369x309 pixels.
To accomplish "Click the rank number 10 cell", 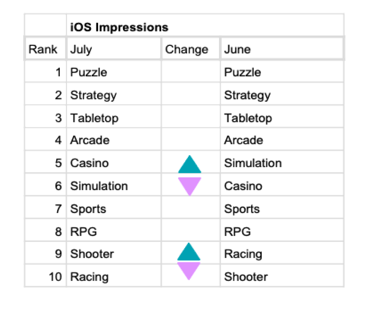I will click(46, 276).
